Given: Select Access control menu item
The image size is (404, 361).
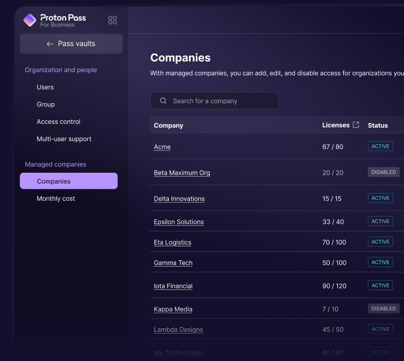Looking at the screenshot, I should pyautogui.click(x=59, y=122).
